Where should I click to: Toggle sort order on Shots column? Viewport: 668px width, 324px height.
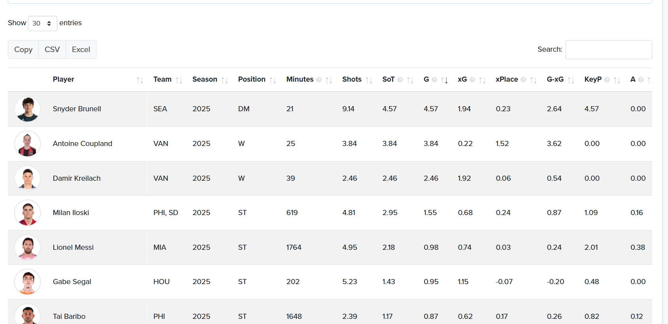tap(369, 80)
